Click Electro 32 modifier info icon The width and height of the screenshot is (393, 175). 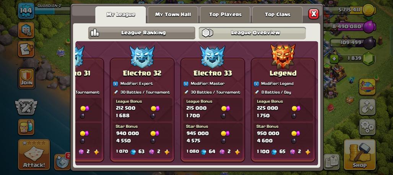point(115,84)
